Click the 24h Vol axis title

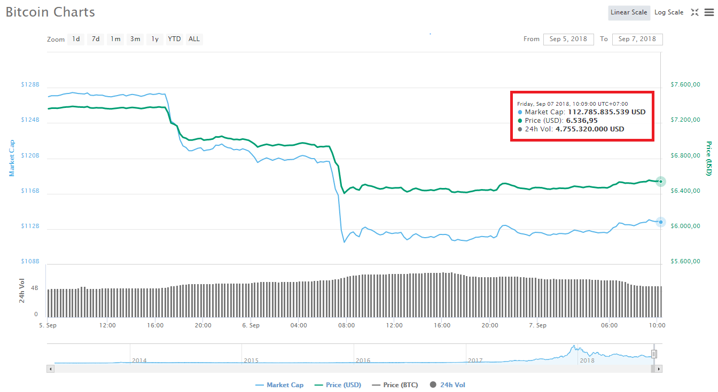(22, 291)
